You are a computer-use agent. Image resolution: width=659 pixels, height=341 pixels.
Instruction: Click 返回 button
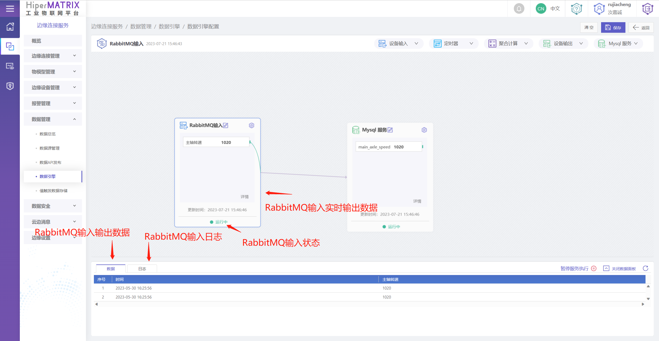pos(641,27)
